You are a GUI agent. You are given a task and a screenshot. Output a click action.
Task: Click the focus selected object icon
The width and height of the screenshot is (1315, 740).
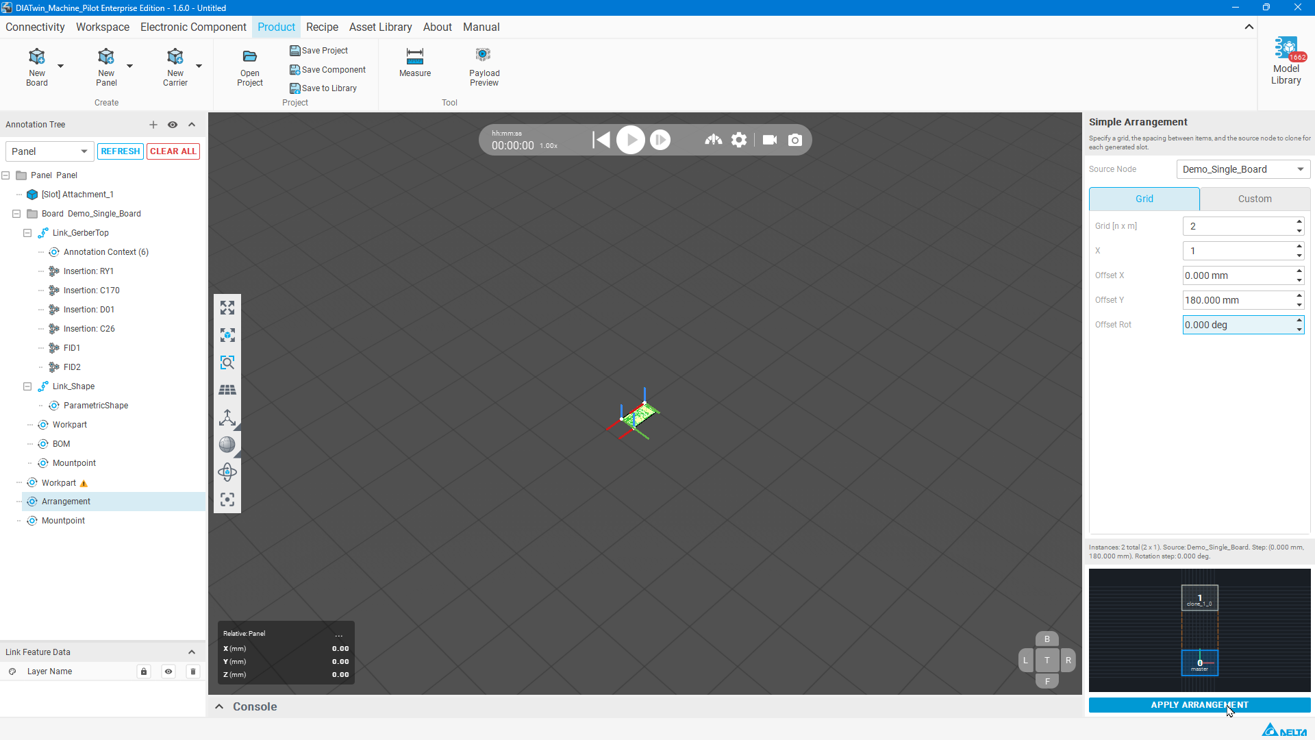(x=227, y=335)
